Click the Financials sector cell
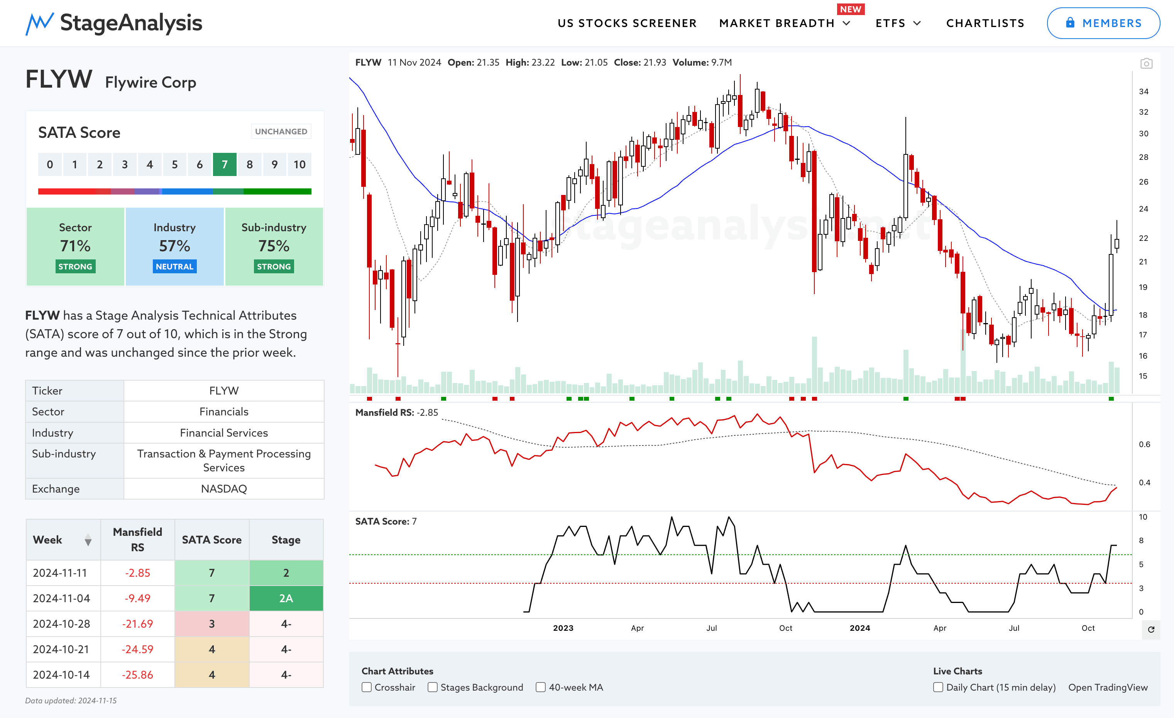This screenshot has height=718, width=1174. coord(224,411)
